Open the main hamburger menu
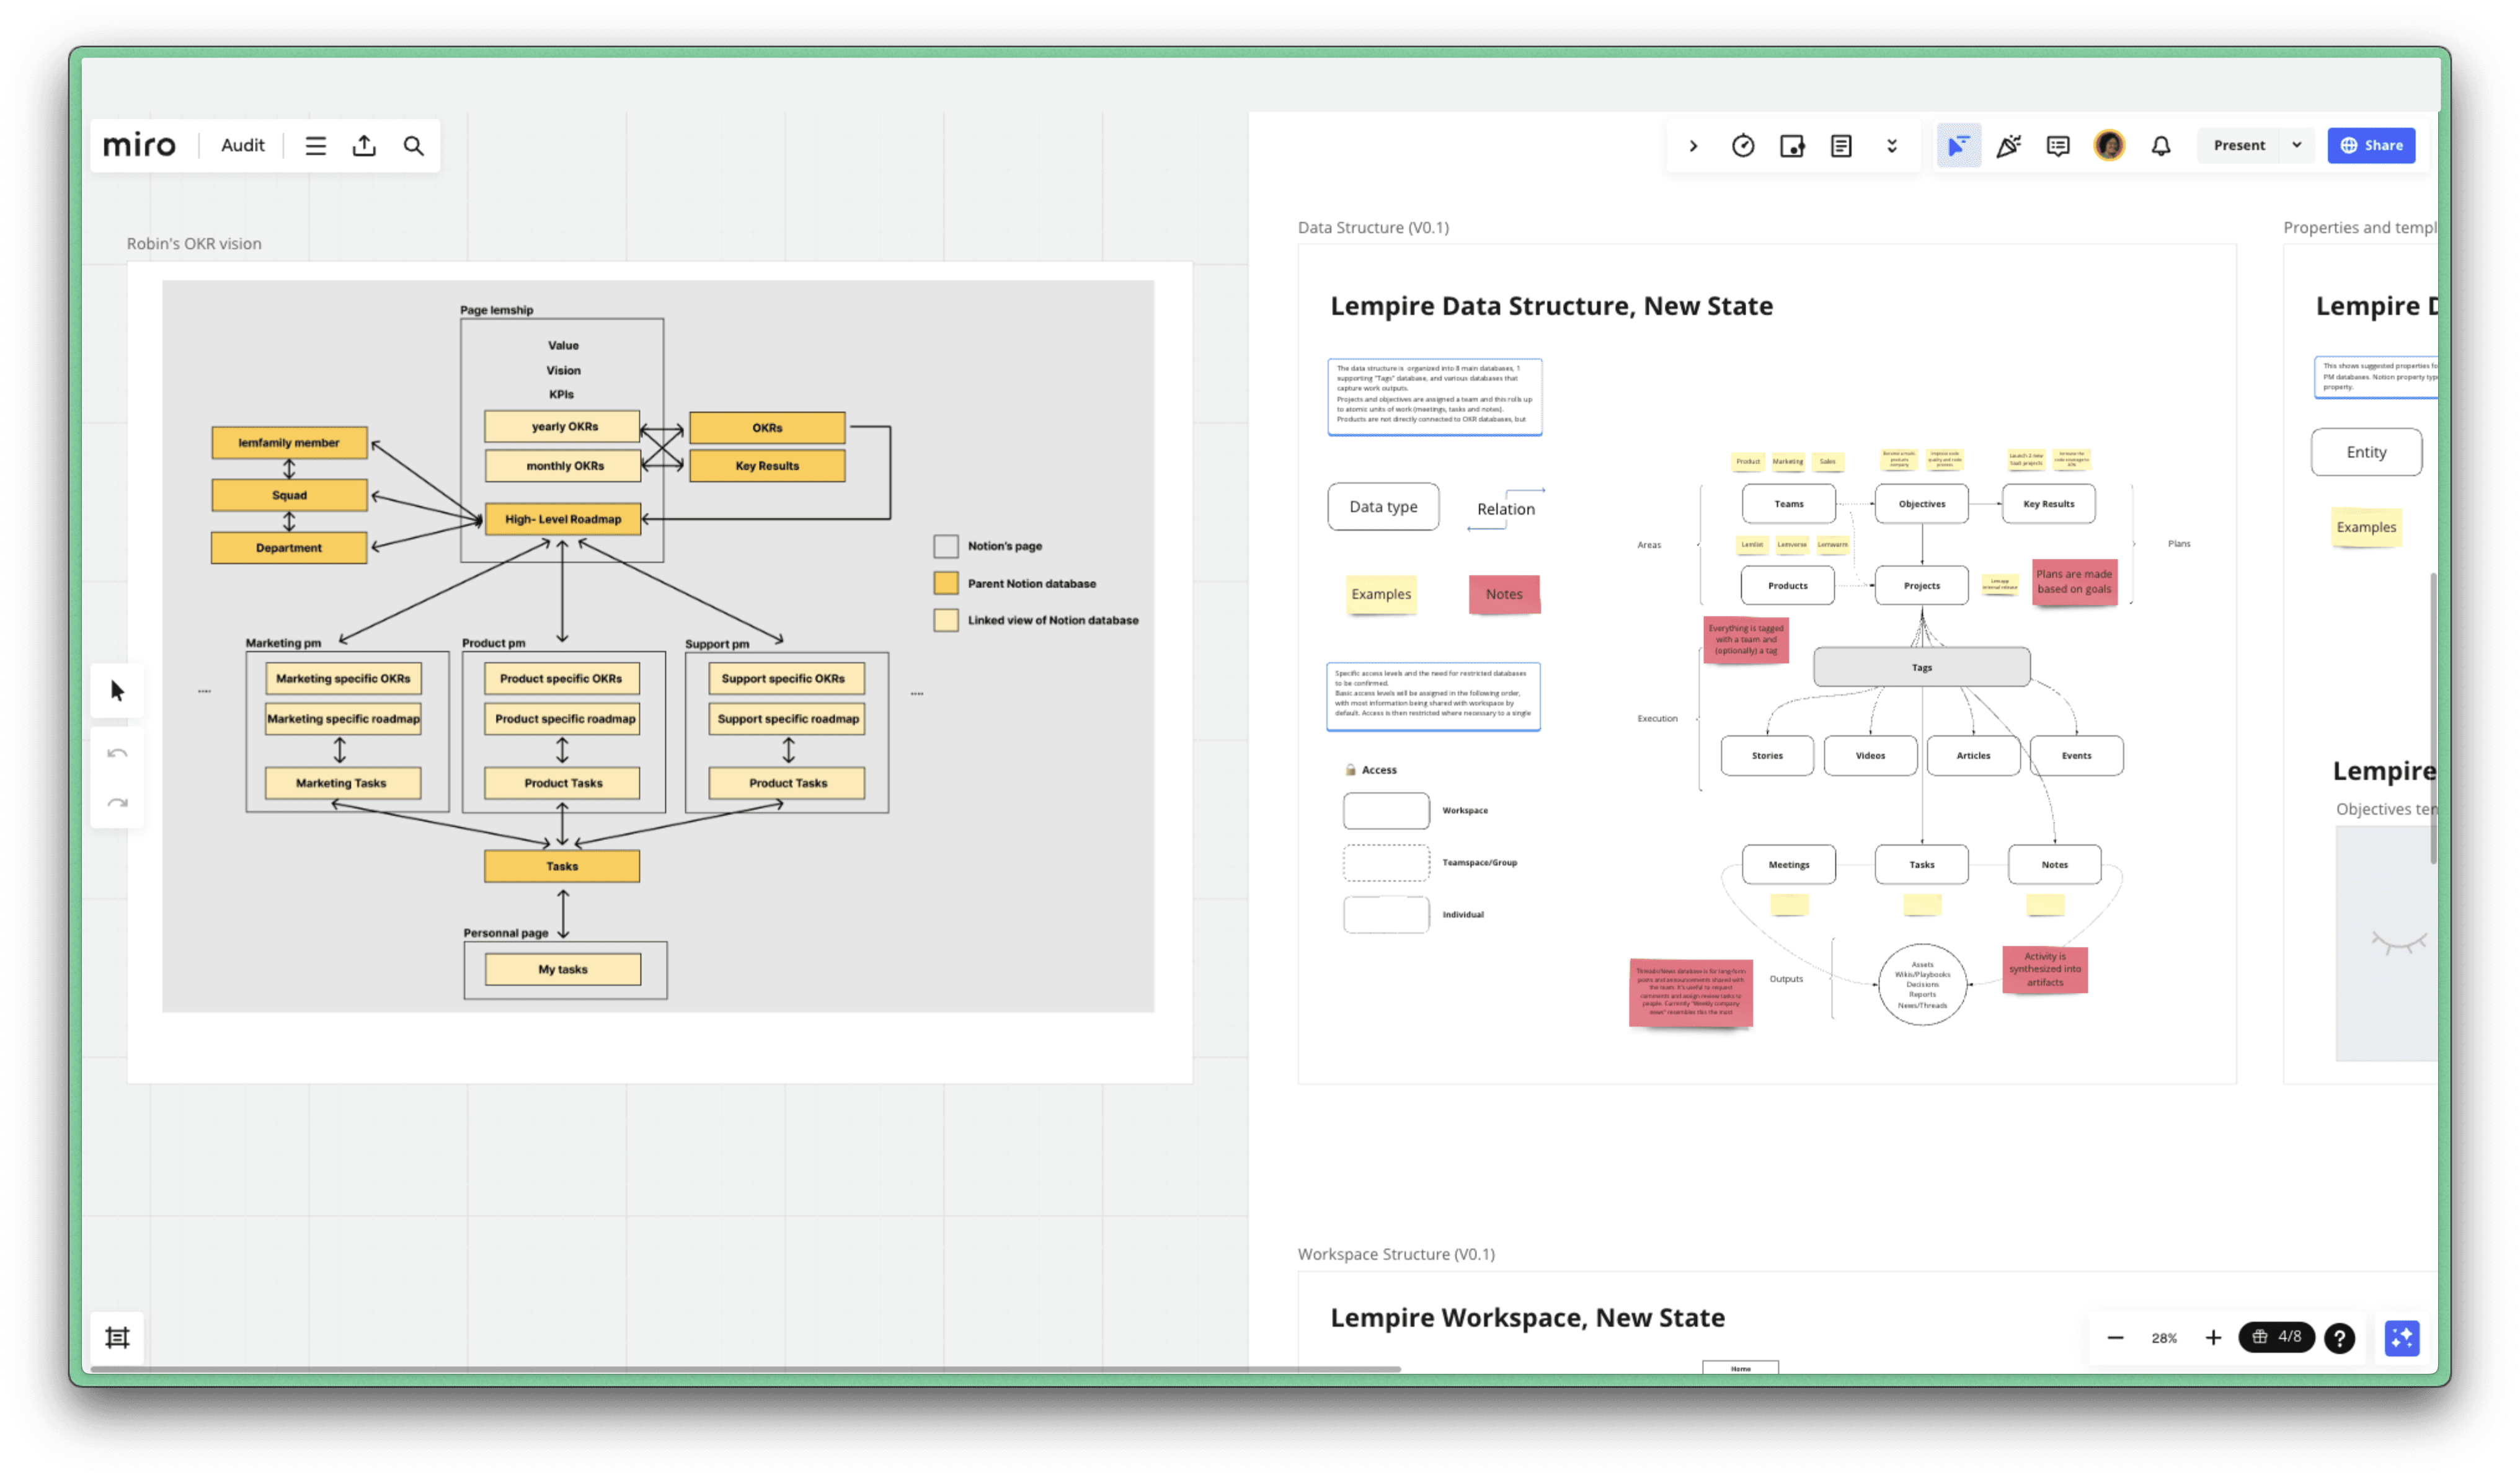The image size is (2520, 1478). (x=315, y=146)
